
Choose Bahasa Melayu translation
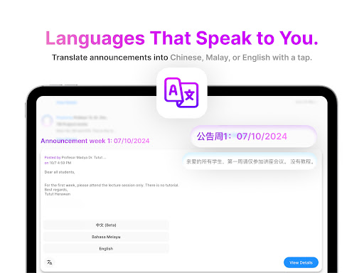[106, 237]
